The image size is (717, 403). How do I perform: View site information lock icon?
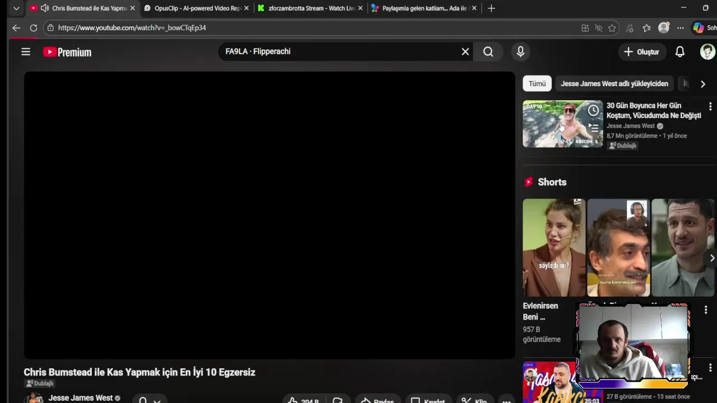click(x=50, y=27)
